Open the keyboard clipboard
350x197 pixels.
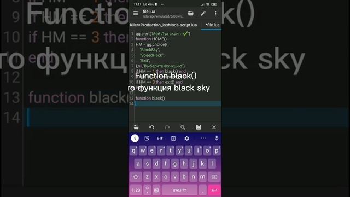point(173,138)
